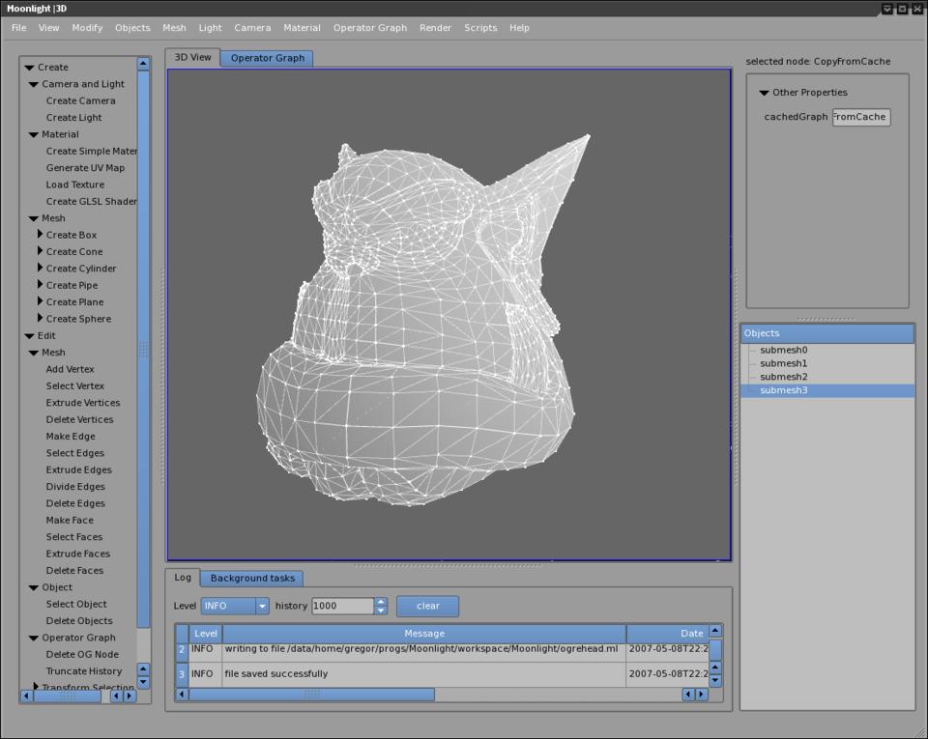Click Generate UV Map entry
Screen dimensions: 928x739
coord(85,168)
